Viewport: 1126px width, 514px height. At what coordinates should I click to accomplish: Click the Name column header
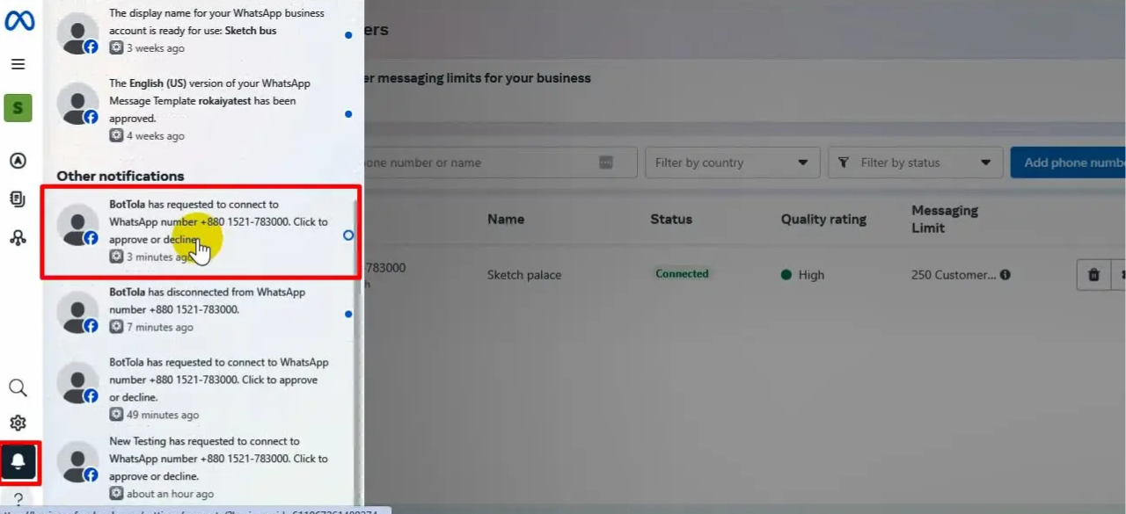[505, 219]
